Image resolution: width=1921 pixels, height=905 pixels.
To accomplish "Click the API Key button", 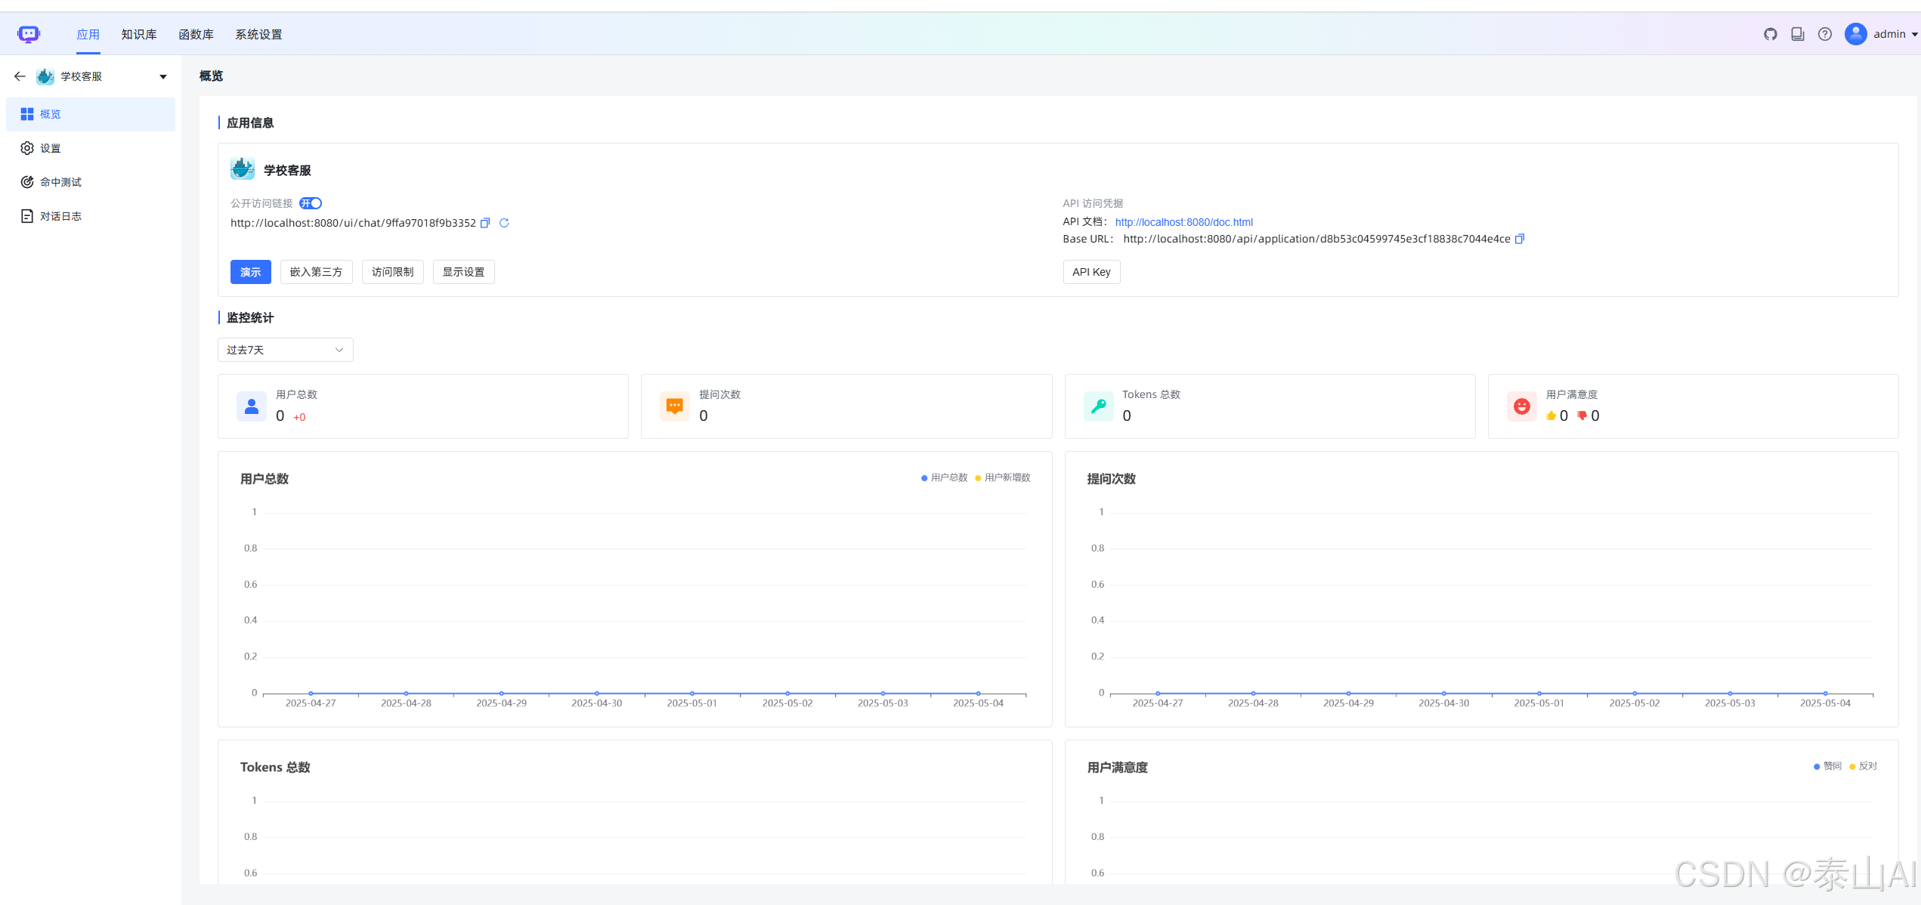I will pos(1090,272).
